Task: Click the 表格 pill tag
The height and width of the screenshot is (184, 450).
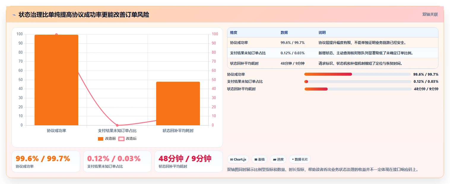Action: 259,159
